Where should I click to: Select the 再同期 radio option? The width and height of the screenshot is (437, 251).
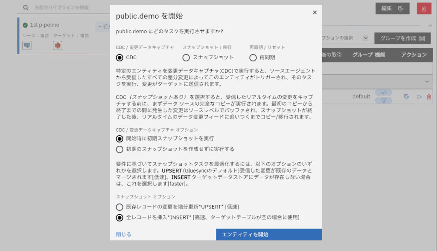(x=253, y=58)
